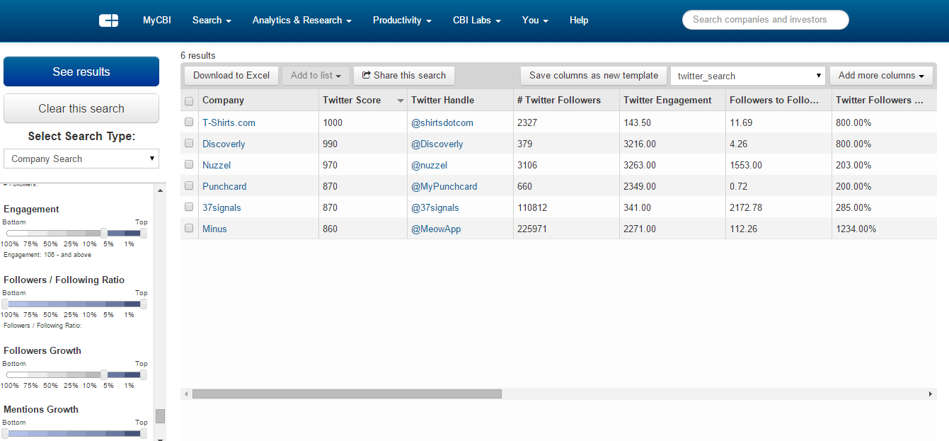Image resolution: width=949 pixels, height=441 pixels.
Task: Click the Engagement slider handle
Action: click(x=104, y=234)
